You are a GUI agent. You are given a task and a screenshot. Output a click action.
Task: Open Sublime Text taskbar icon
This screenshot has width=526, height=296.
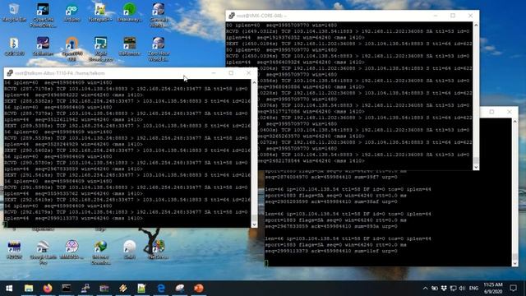tap(123, 289)
